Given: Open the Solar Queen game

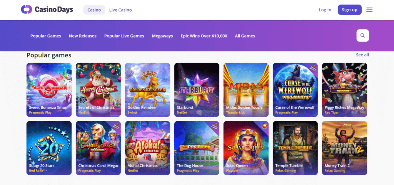Looking at the screenshot, I should (x=246, y=148).
